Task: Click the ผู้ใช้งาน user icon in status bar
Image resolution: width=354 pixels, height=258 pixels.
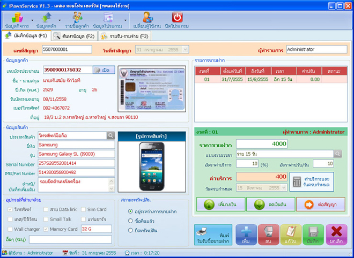Action: pos(4,253)
